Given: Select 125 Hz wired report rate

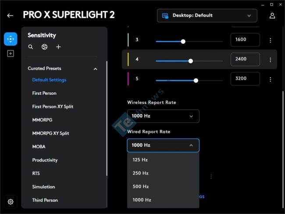Looking at the screenshot, I should (163, 160).
